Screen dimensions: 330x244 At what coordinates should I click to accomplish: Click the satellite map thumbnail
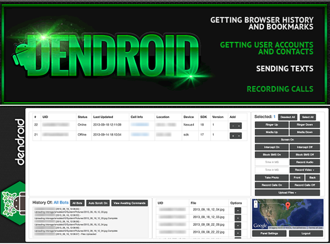pos(288,214)
